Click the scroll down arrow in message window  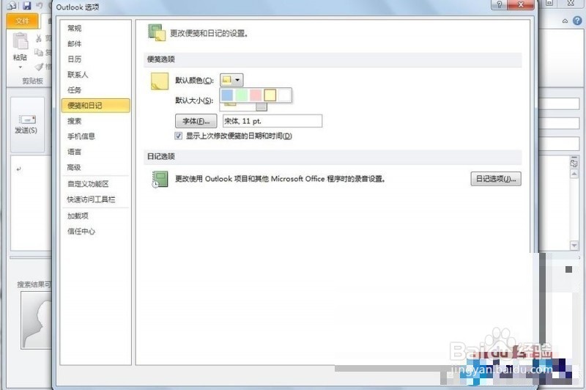[574, 246]
